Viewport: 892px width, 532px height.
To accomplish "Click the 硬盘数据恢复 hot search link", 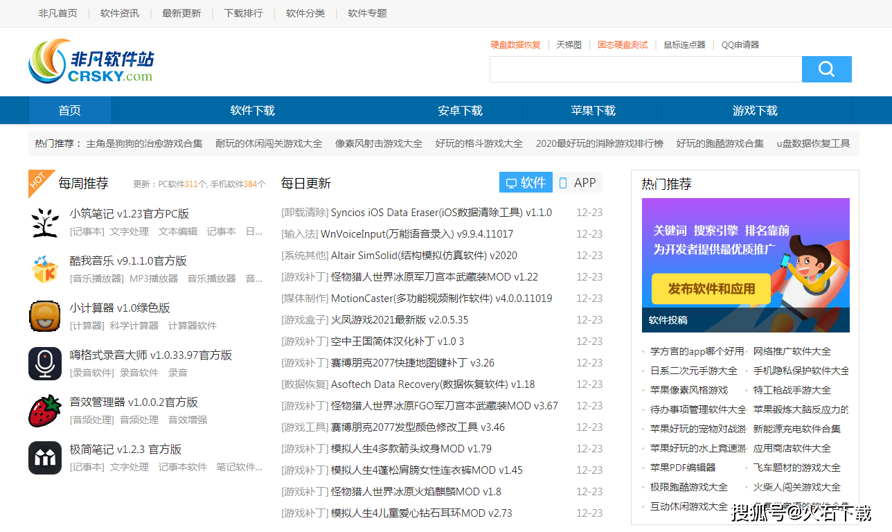I will click(x=516, y=44).
